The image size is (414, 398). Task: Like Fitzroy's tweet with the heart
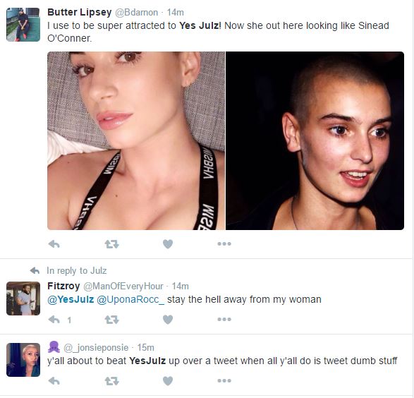[x=168, y=320]
